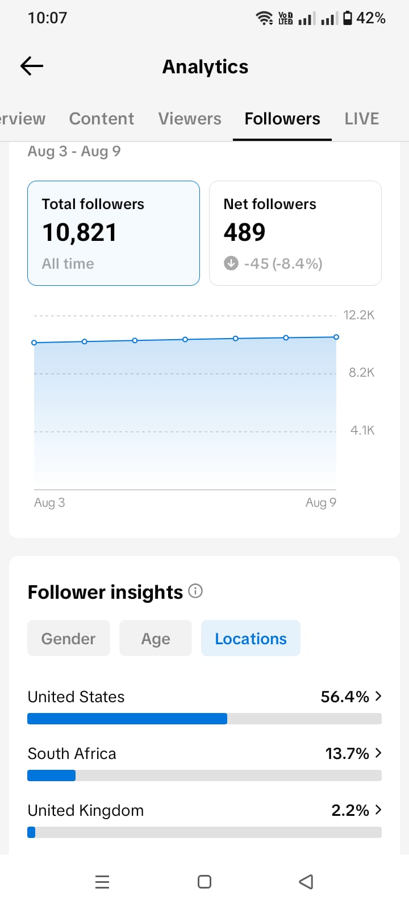Tap the battery icon in status bar

pyautogui.click(x=348, y=18)
